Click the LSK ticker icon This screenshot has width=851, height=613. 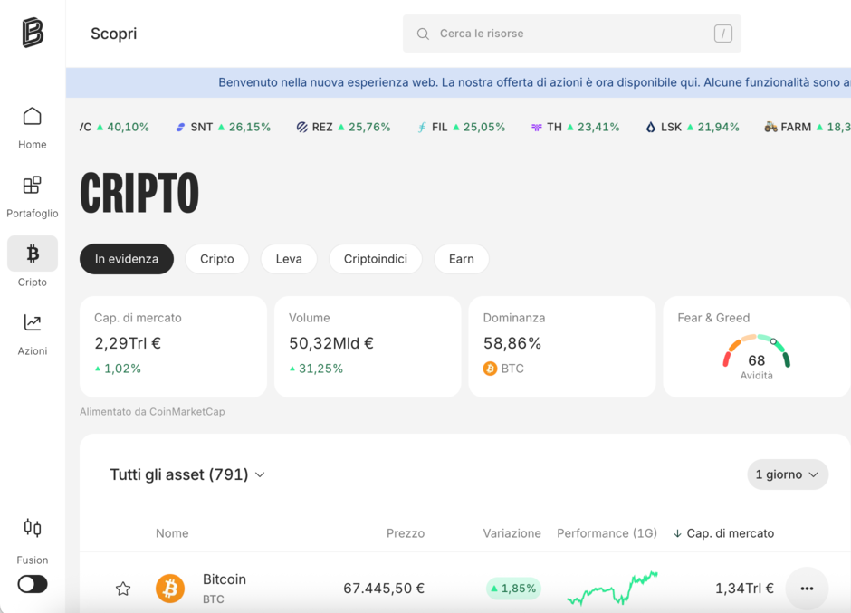click(x=651, y=127)
